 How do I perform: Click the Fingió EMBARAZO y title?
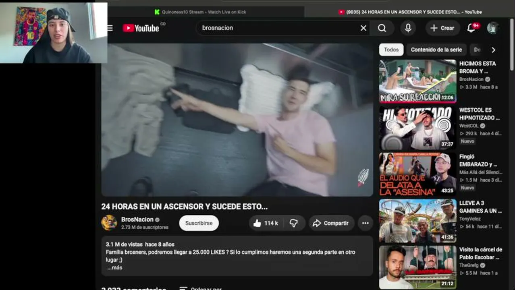coord(478,160)
